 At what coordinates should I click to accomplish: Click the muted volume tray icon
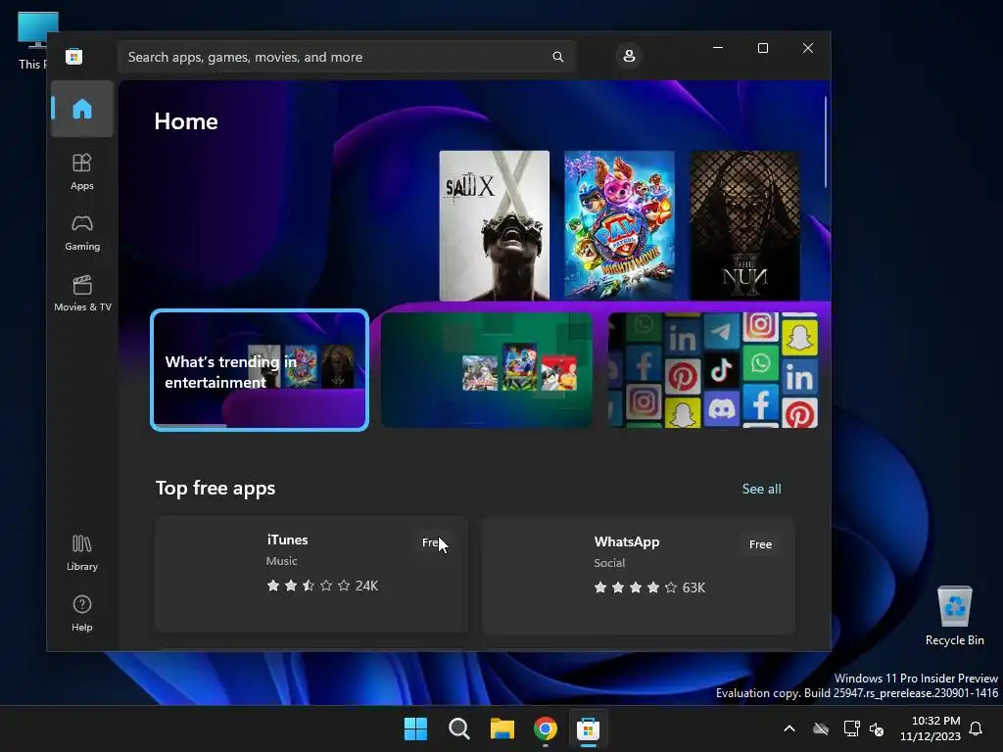(877, 728)
